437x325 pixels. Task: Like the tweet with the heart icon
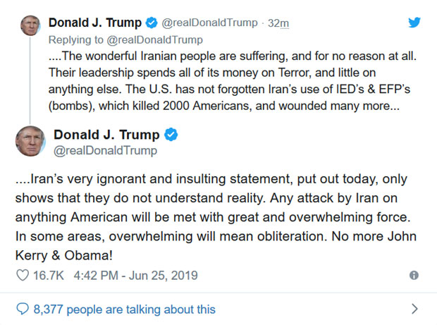(x=20, y=275)
